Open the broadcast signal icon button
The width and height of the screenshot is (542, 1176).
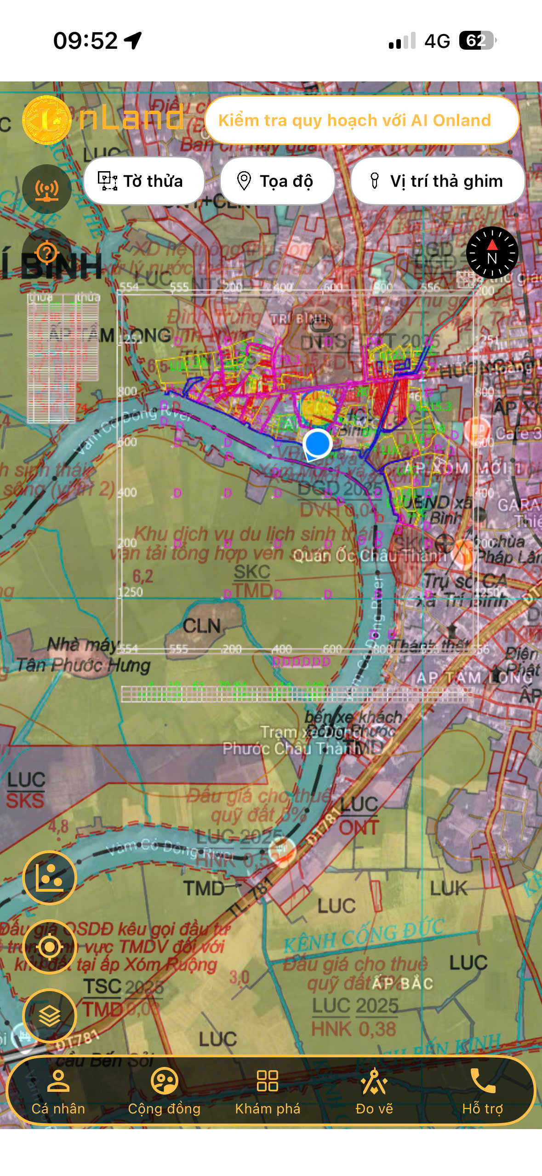pos(47,189)
